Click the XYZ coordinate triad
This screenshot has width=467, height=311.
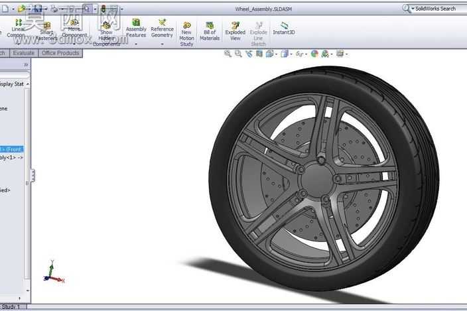click(54, 272)
